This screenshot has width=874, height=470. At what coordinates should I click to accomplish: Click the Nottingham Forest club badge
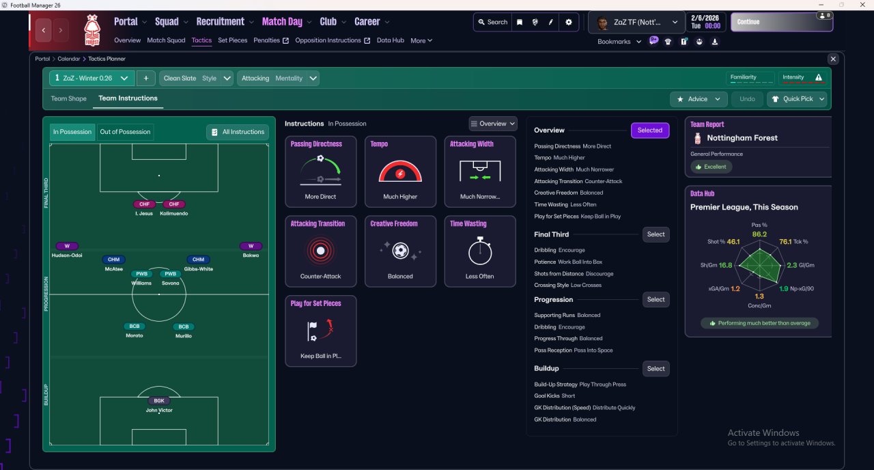[x=91, y=30]
